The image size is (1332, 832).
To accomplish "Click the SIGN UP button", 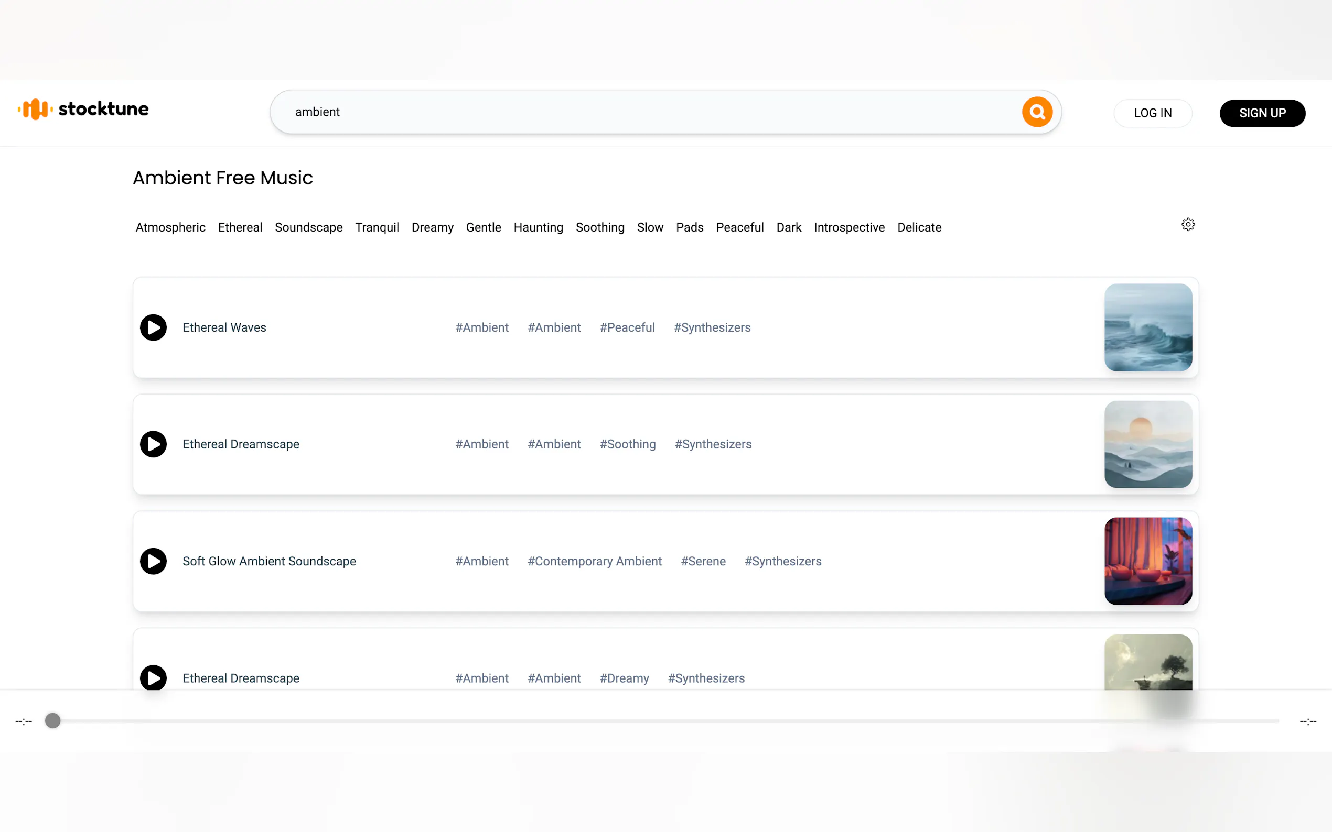I will [x=1262, y=113].
